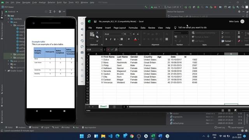
Task: Click the Excel formula bar input
Action: [184, 49]
